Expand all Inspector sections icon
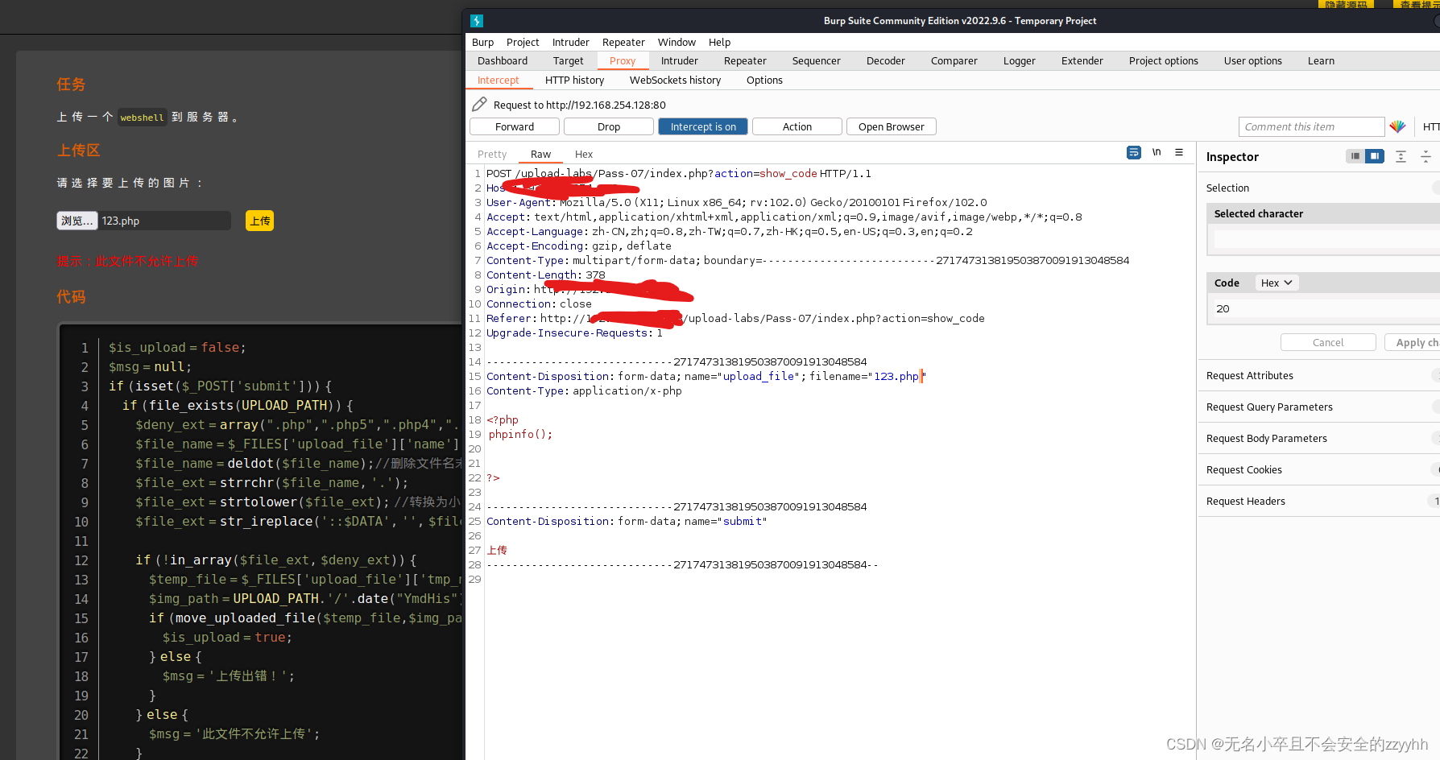Image resolution: width=1440 pixels, height=760 pixels. tap(1401, 156)
